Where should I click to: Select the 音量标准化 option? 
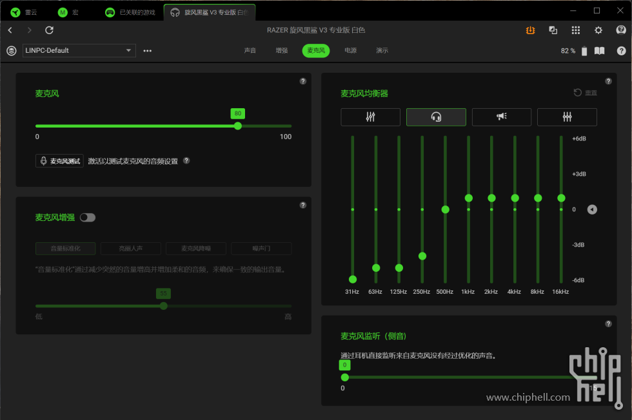tap(65, 249)
